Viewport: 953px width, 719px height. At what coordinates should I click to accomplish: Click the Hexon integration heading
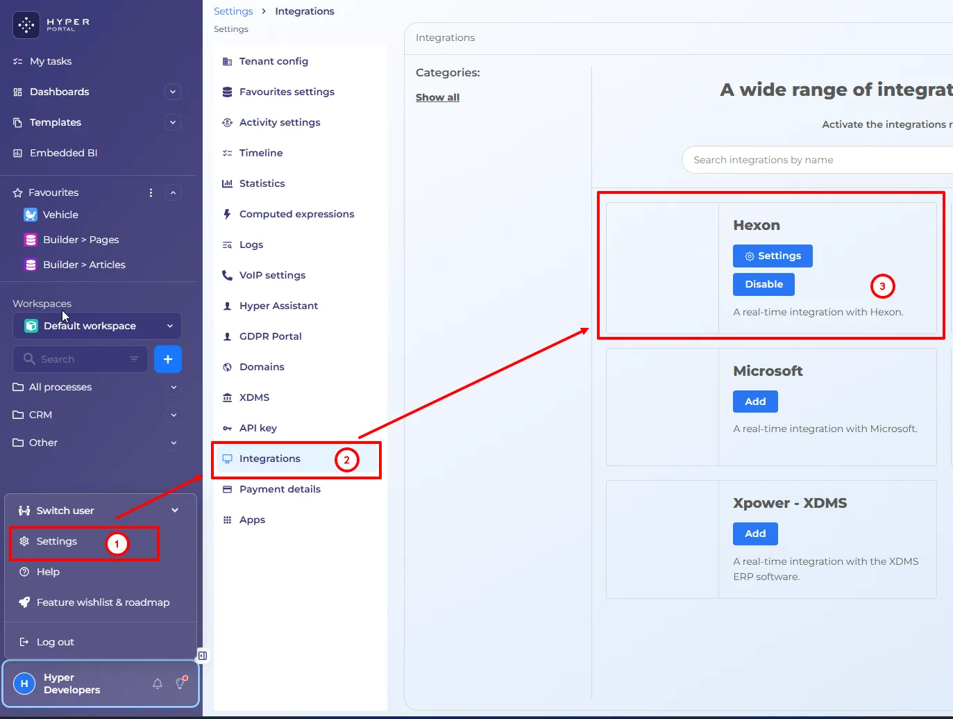757,225
